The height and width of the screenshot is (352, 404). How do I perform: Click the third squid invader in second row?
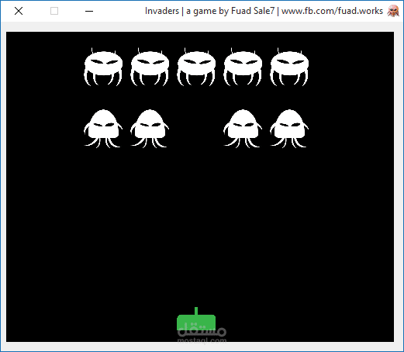point(243,129)
